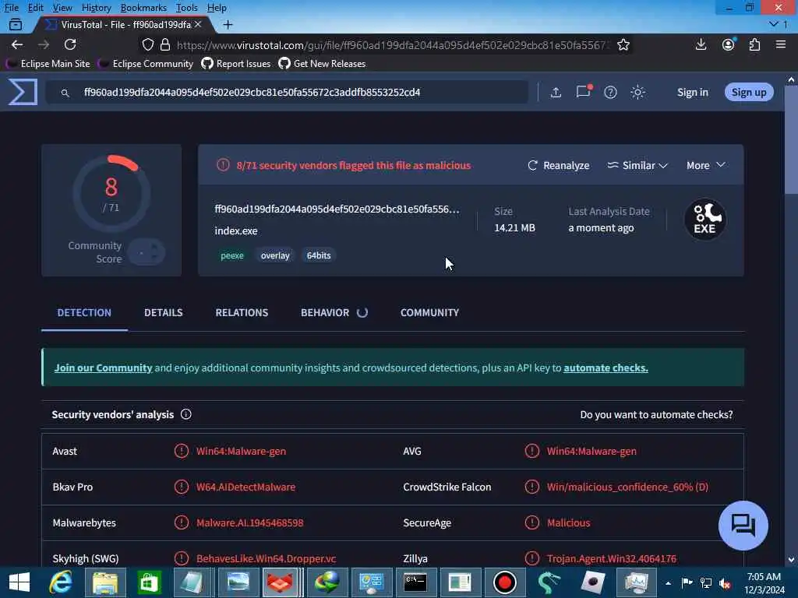798x598 pixels.
Task: Open the History menu
Action: pos(96,8)
